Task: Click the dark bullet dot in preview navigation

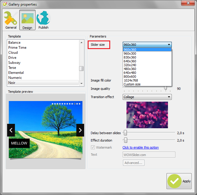Action: [75, 104]
